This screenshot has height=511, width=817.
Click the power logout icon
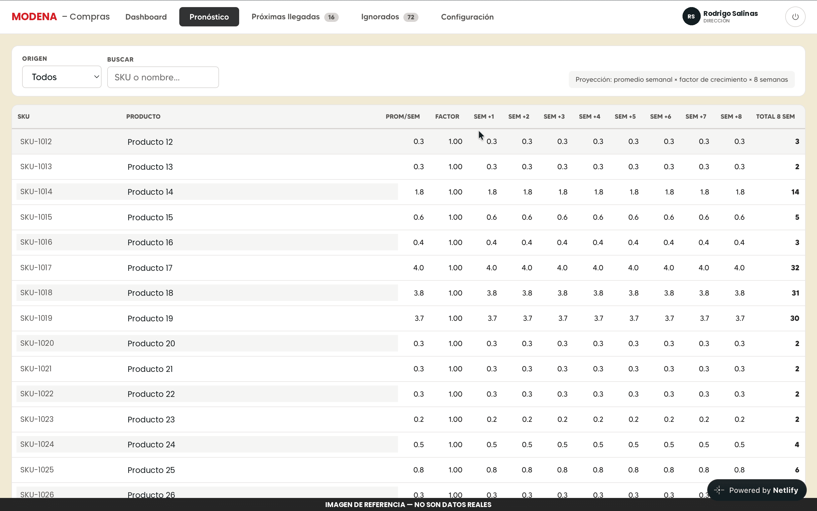click(x=795, y=16)
